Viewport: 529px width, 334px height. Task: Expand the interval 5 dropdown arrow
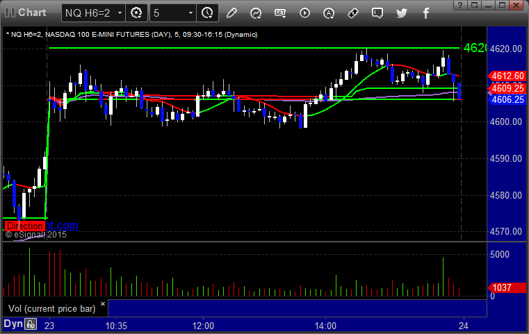tap(190, 13)
